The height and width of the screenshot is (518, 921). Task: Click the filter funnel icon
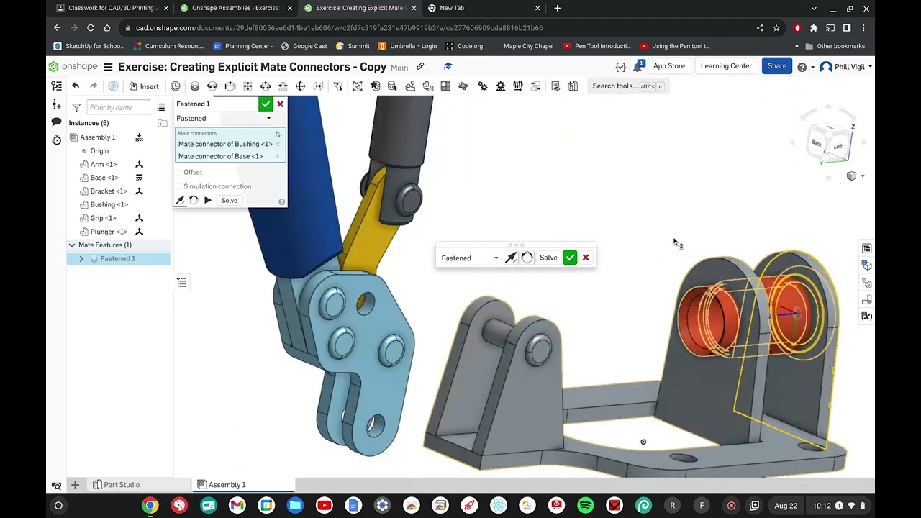pos(76,107)
